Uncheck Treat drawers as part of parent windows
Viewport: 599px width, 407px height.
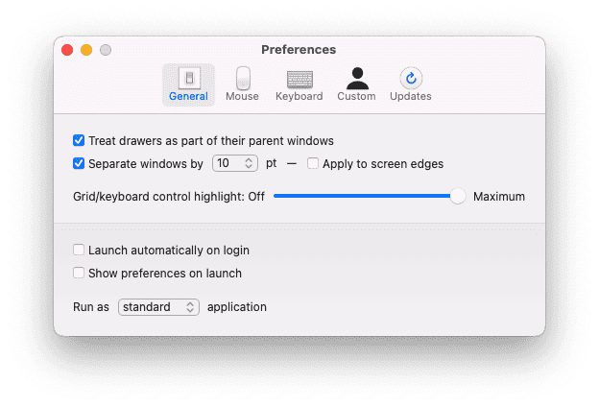[79, 140]
